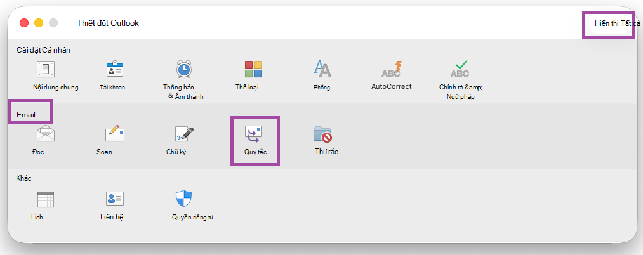This screenshot has height=255, width=643.
Task: Open the Quy tắc rules settings
Action: coord(253,134)
